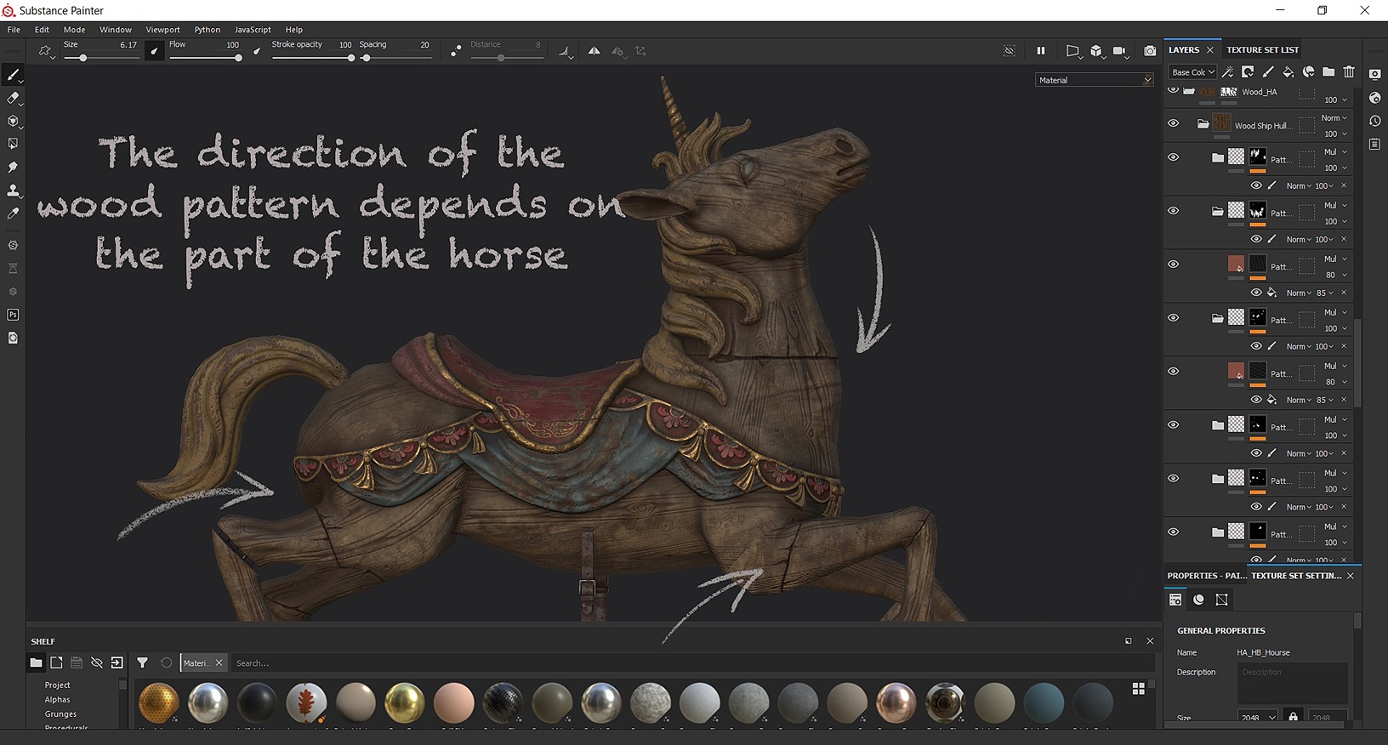Open the Material viewport mode dropdown
The image size is (1388, 745).
1094,80
